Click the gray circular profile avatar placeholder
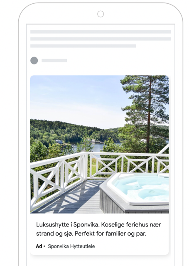This screenshot has width=189, height=266. (x=34, y=61)
